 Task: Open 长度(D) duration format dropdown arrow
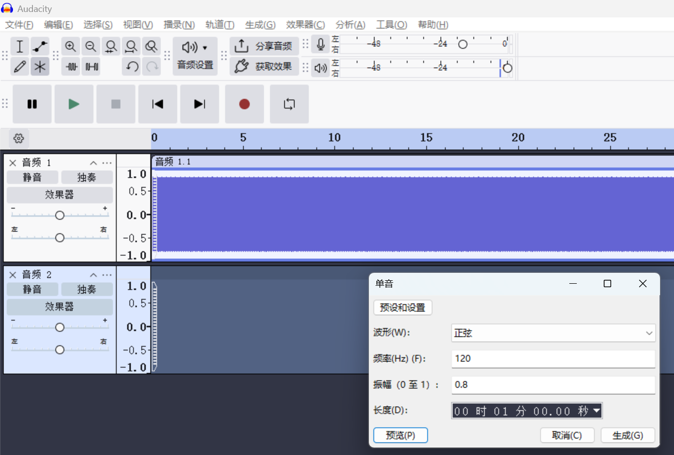(x=597, y=411)
